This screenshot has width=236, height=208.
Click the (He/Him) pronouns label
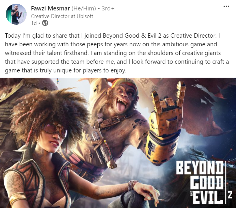pos(83,8)
